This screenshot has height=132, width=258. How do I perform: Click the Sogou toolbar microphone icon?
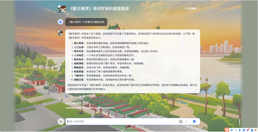(x=239, y=129)
